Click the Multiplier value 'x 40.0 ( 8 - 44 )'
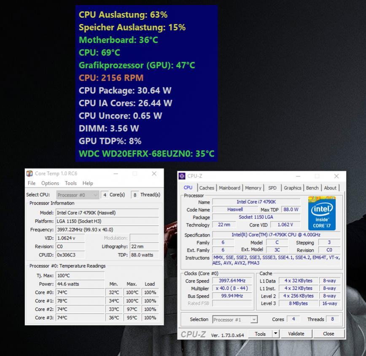 tap(232, 289)
